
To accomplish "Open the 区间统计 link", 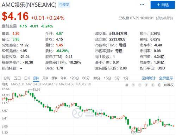I will (149, 78).
